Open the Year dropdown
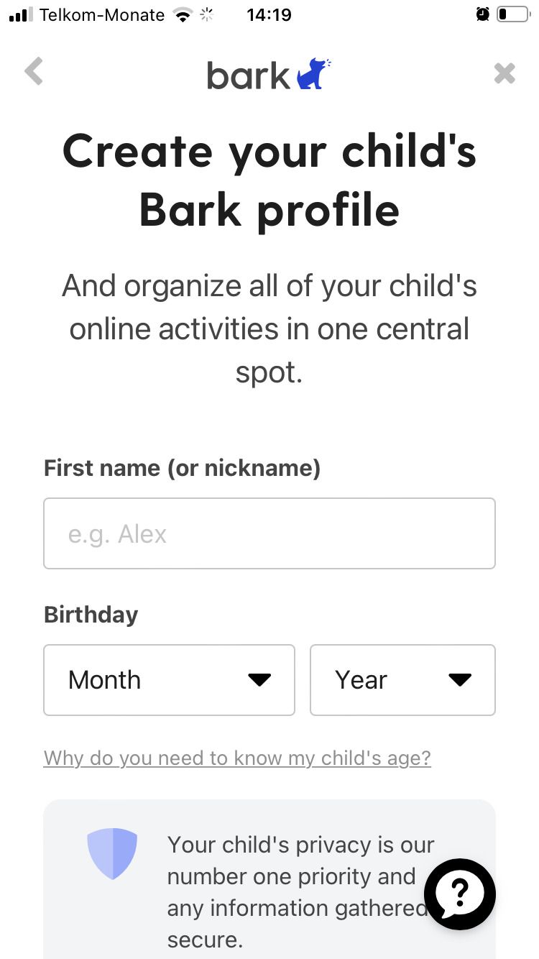 [402, 680]
